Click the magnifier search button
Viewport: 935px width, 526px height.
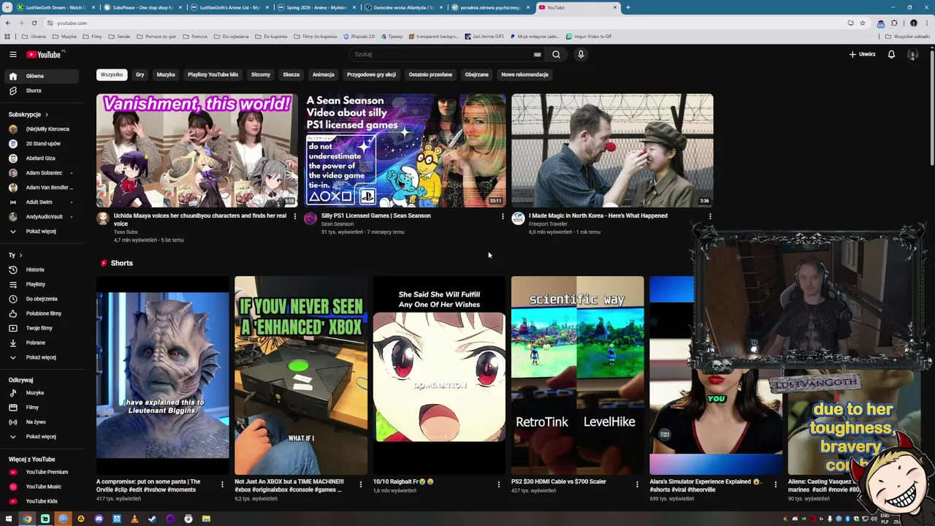(556, 54)
